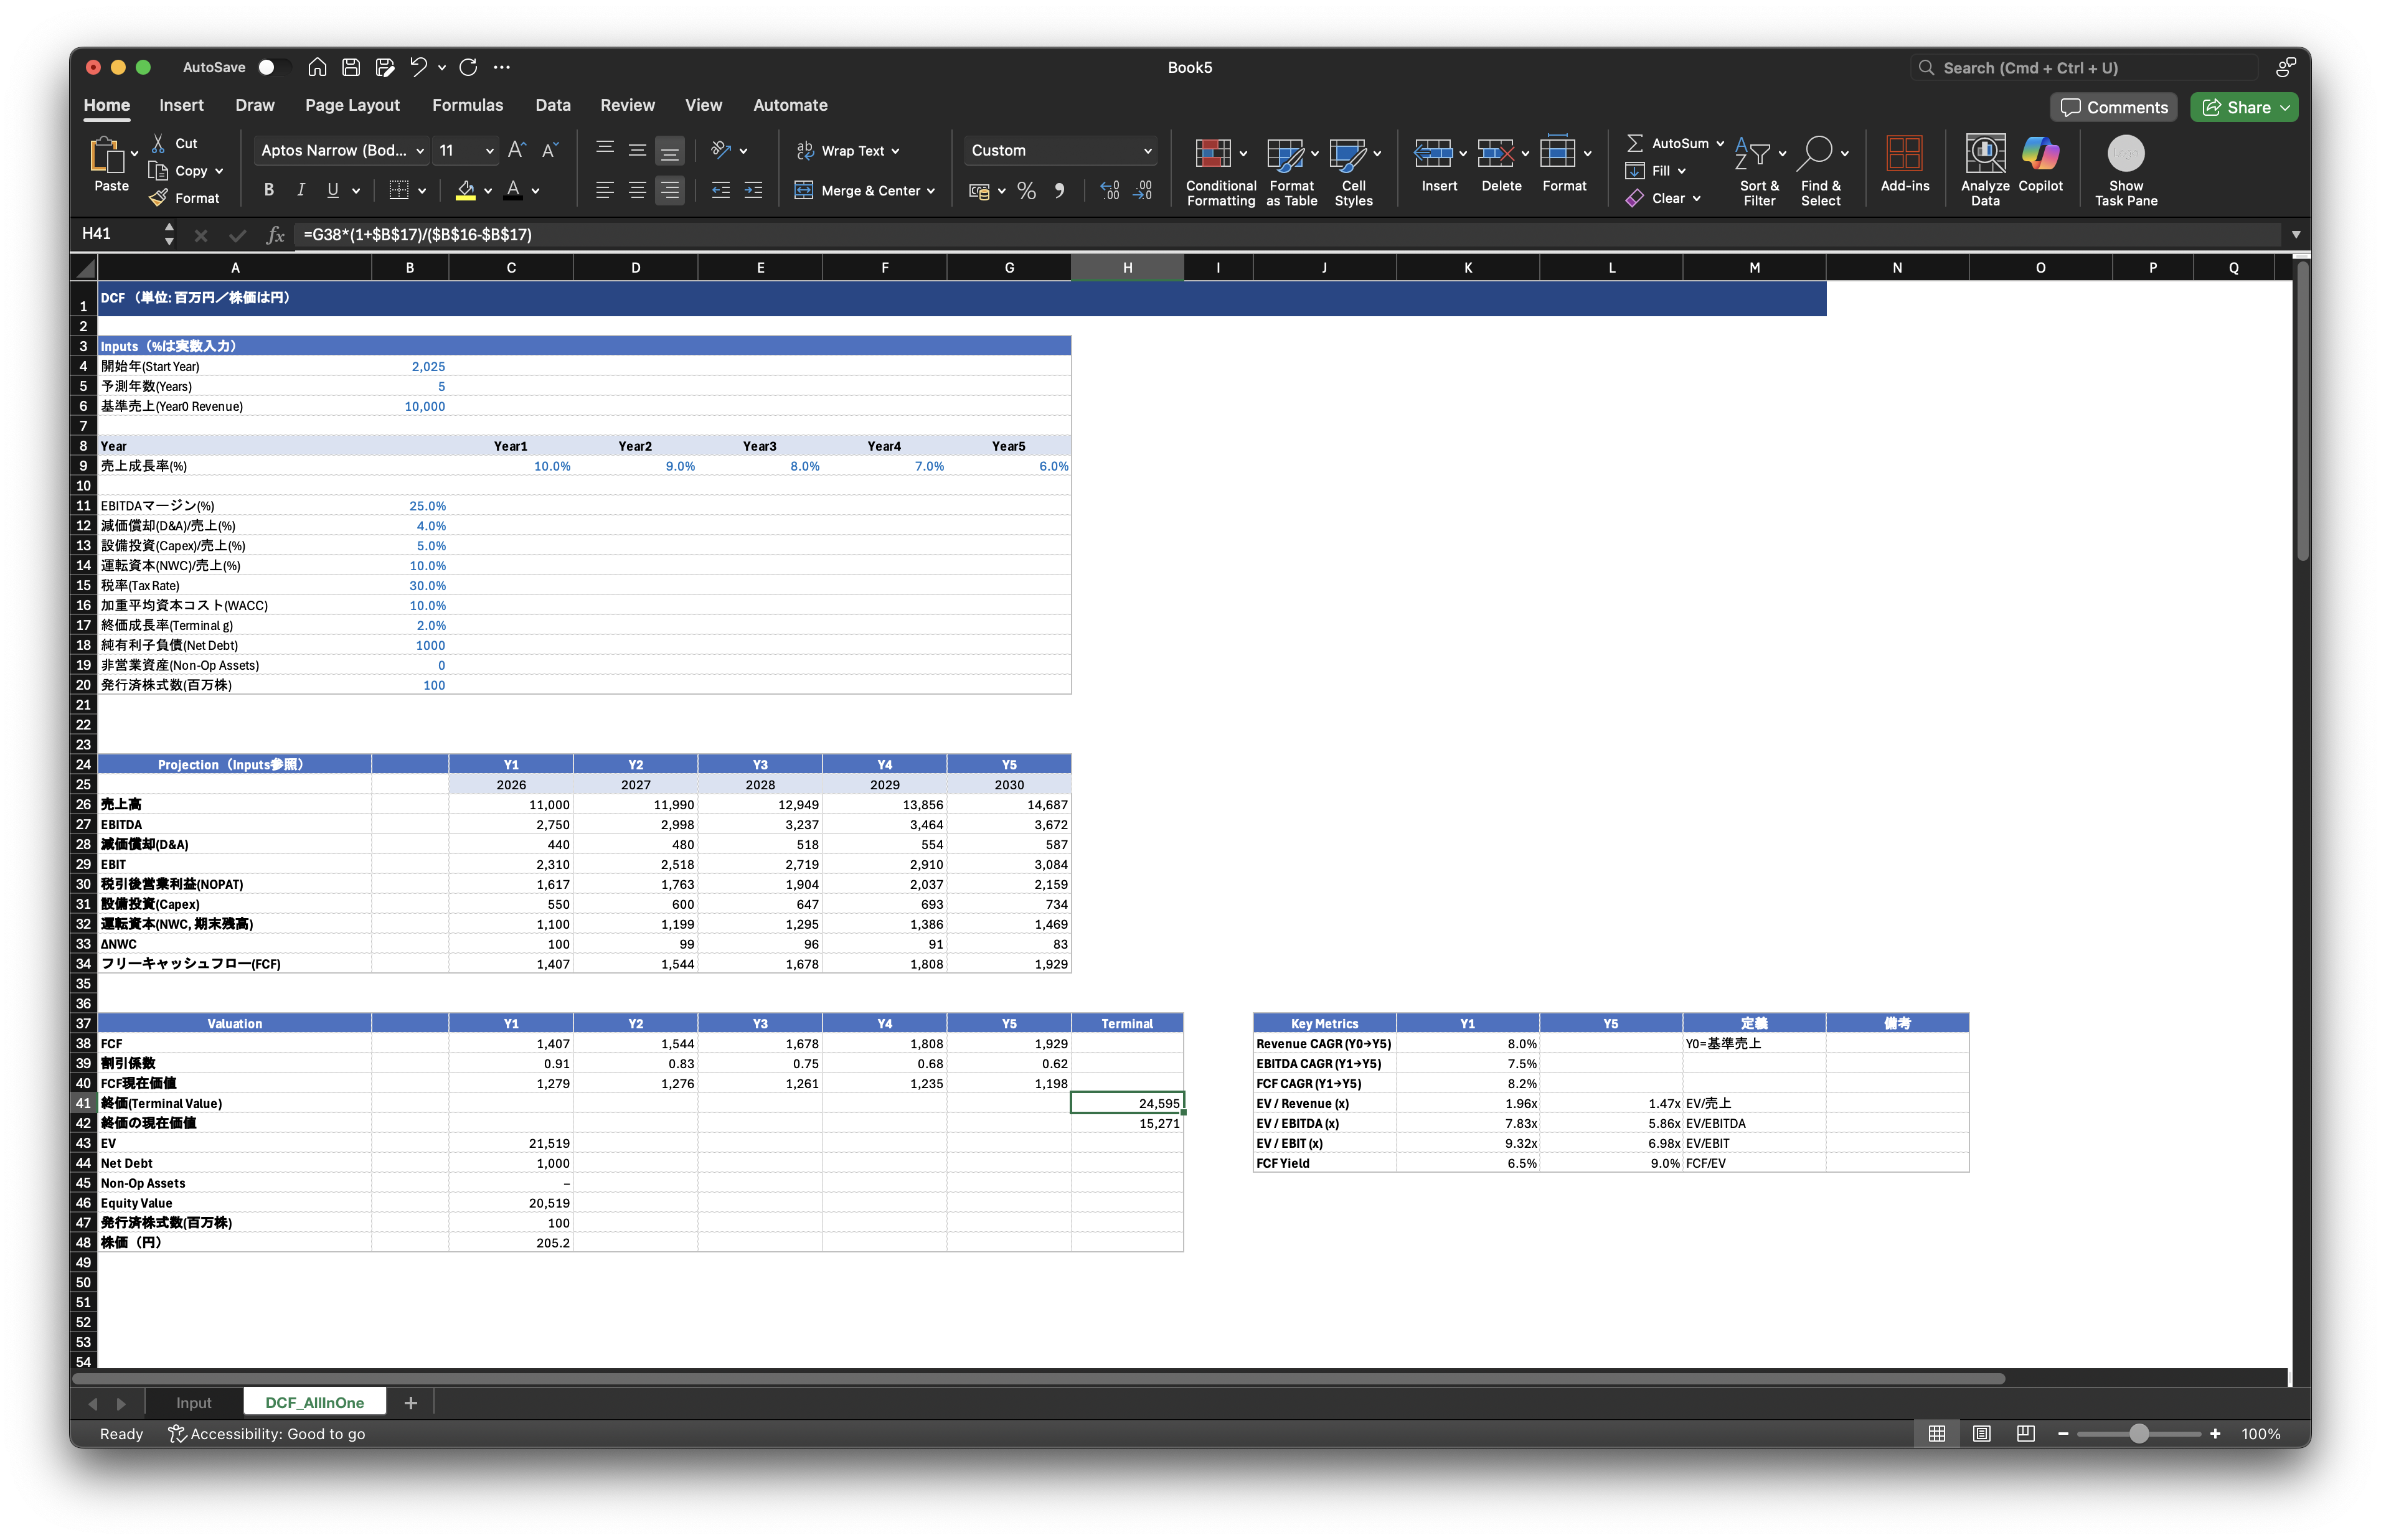Toggle bold formatting
This screenshot has width=2381, height=1540.
click(268, 190)
